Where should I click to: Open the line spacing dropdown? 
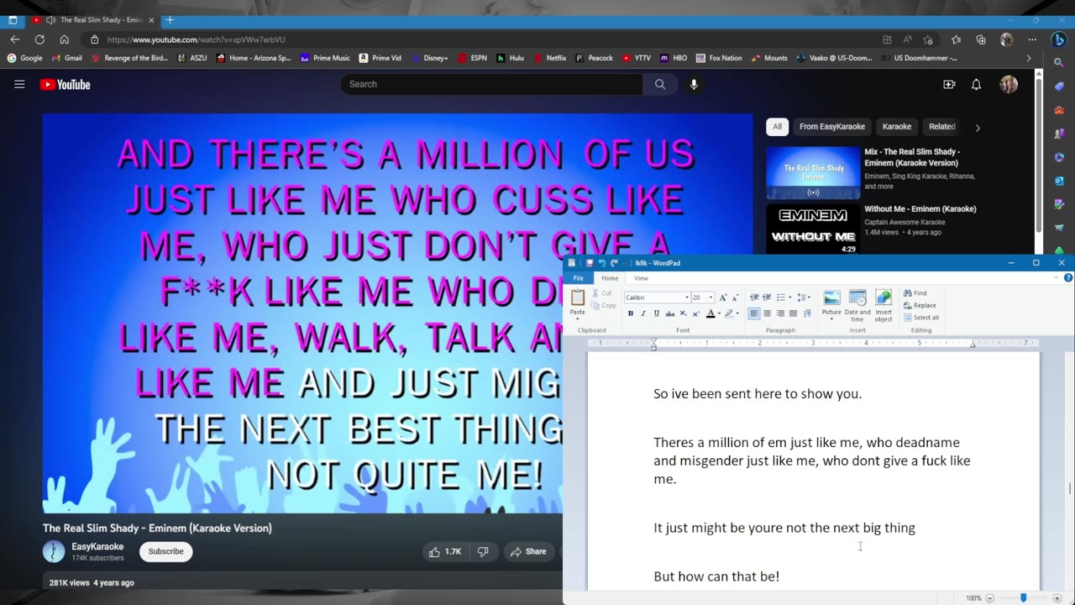[x=809, y=297]
